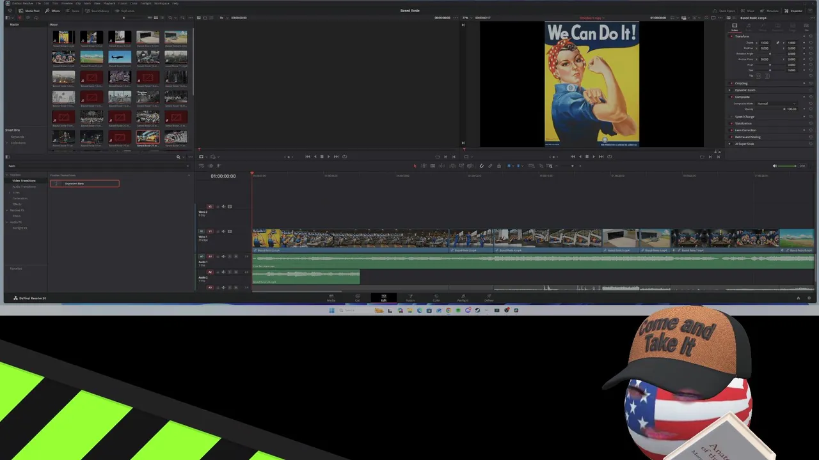The height and width of the screenshot is (460, 819).
Task: Click the Position Lock padlock icon
Action: click(499, 165)
